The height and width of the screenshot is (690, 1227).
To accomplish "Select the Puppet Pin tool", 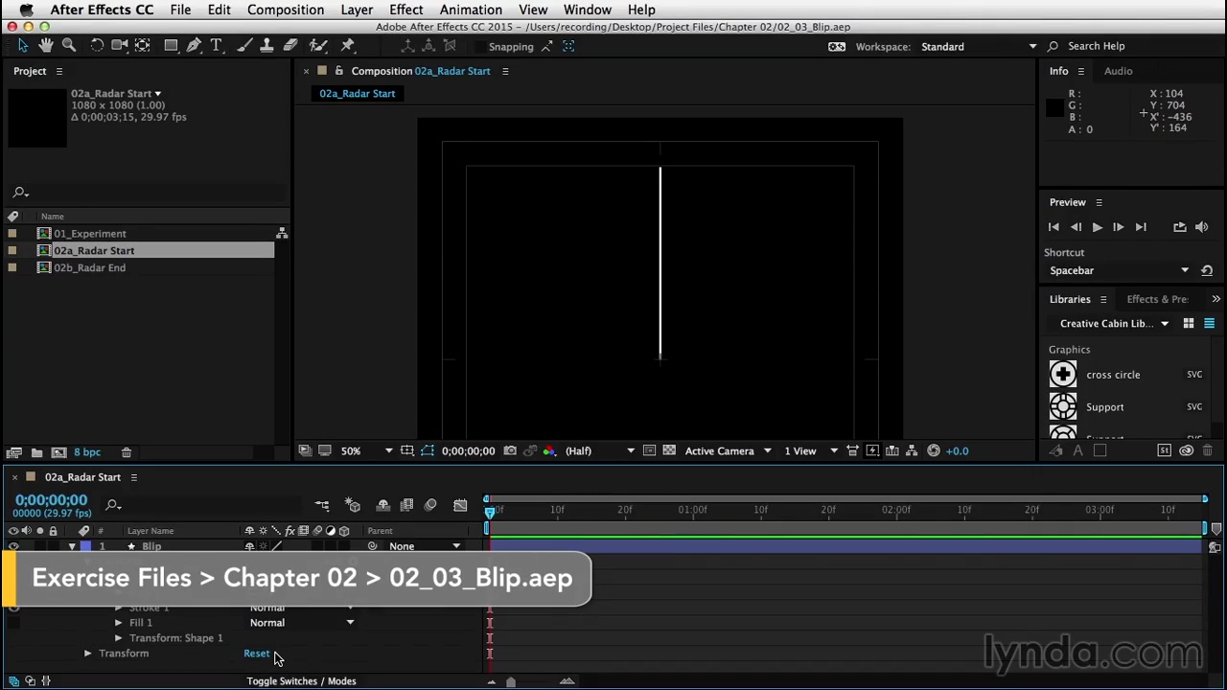I will [348, 46].
